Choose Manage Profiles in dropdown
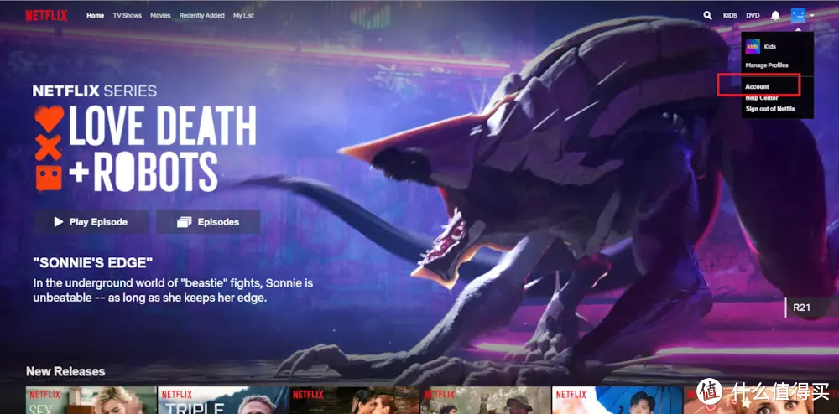Image resolution: width=839 pixels, height=414 pixels. pyautogui.click(x=767, y=65)
